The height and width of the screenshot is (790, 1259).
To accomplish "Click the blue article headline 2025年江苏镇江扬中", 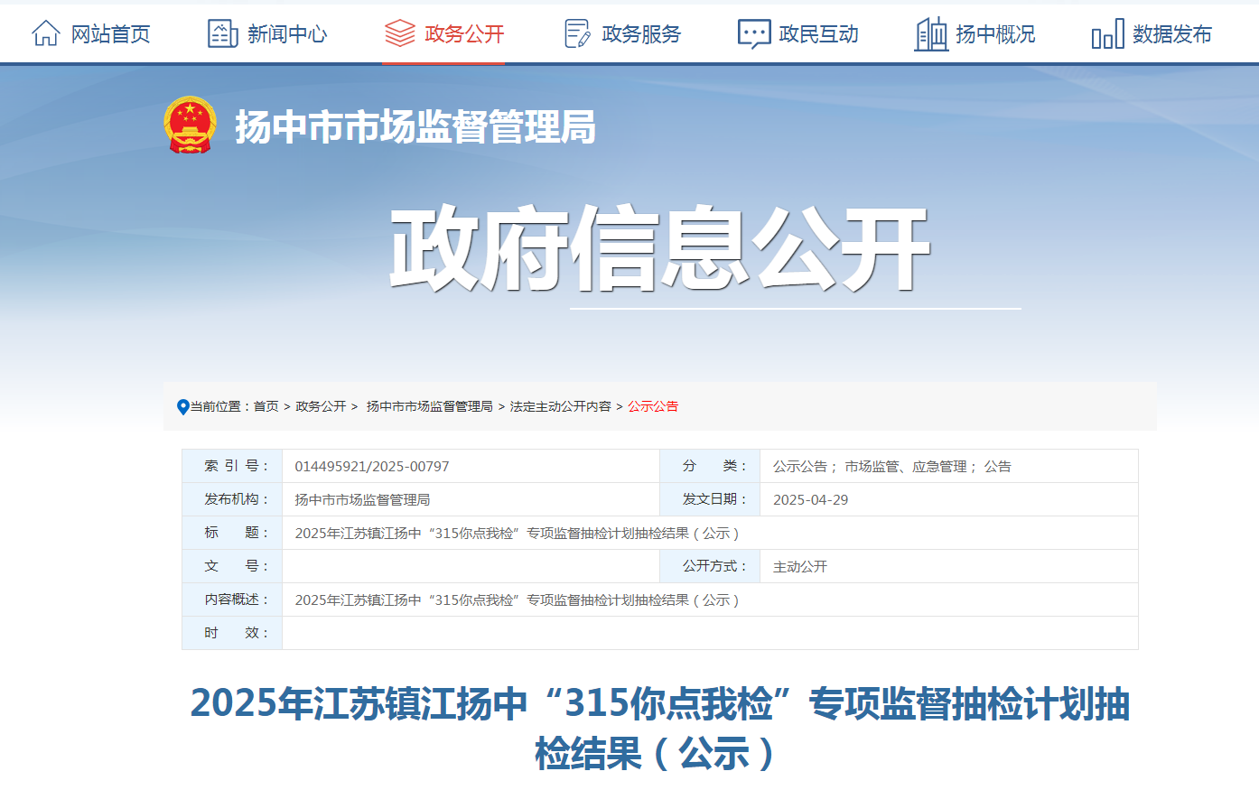I will tap(659, 729).
